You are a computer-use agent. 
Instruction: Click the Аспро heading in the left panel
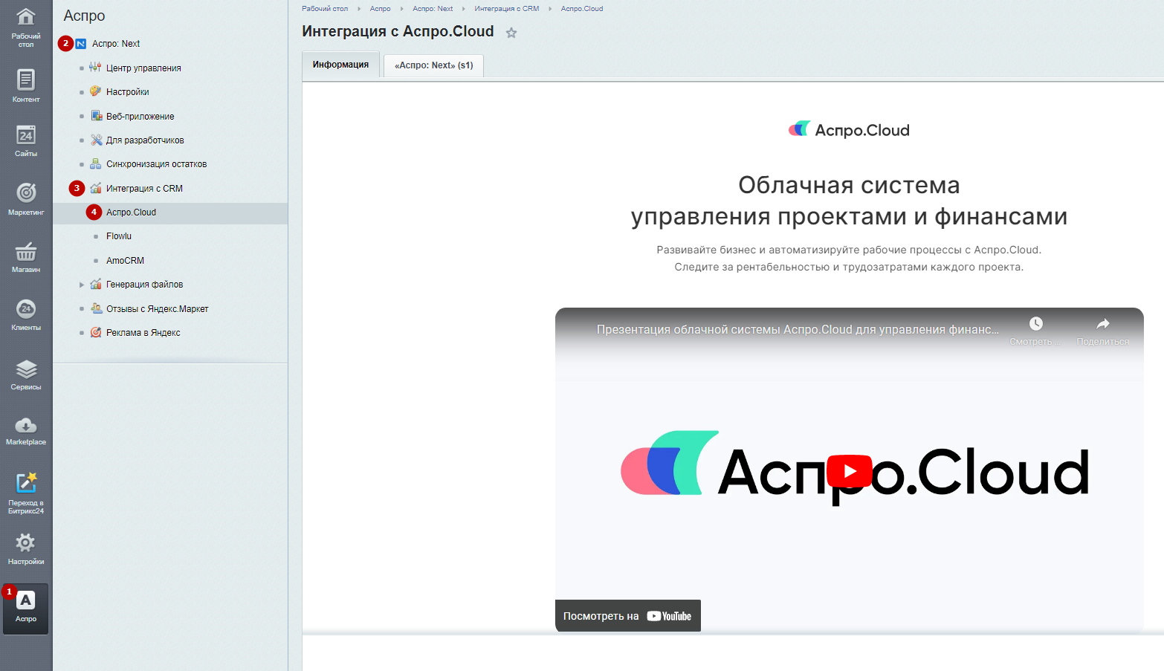84,16
